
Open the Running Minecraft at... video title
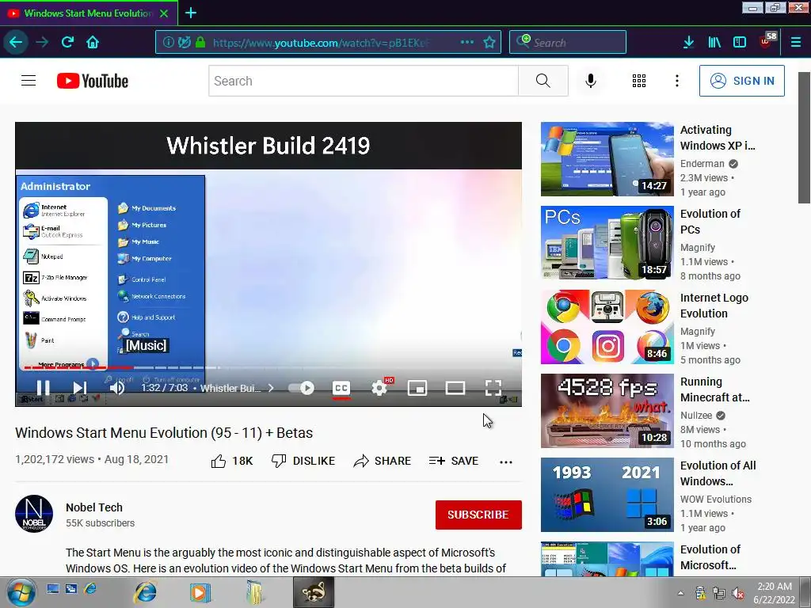tap(715, 389)
